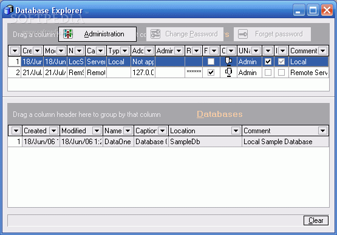Select the 'LocS' name cell

pos(77,62)
